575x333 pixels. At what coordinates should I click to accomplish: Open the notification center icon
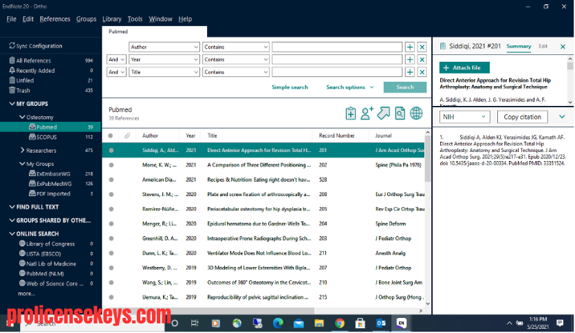pos(560,323)
